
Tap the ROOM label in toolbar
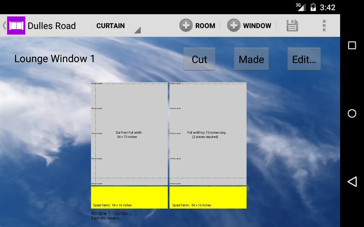pos(205,26)
